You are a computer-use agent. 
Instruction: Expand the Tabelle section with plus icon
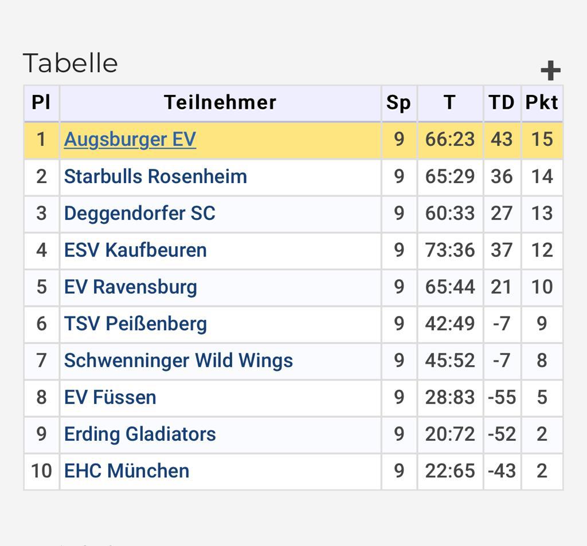[x=550, y=70]
